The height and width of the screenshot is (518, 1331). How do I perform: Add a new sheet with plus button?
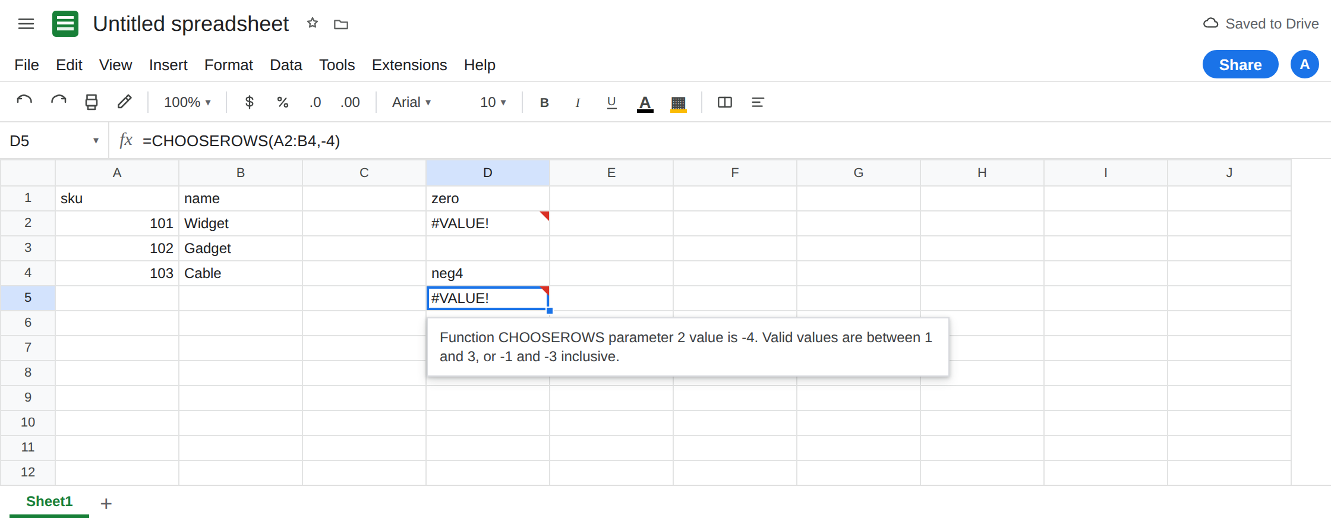point(106,504)
